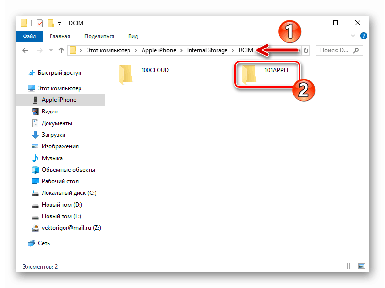Viewport: 385px width, 288px height.
Task: Click the Properties quick access icon
Action: pos(40,23)
